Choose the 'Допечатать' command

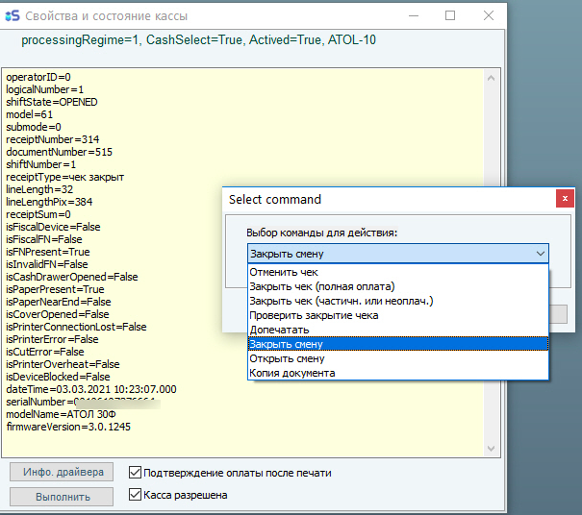point(279,330)
